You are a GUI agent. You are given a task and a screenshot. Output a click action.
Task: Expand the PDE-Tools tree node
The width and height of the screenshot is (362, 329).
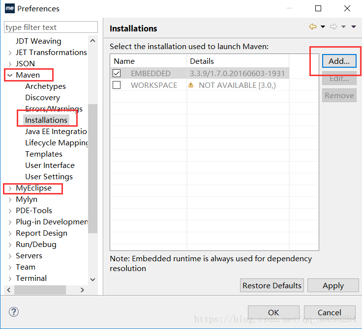[10, 211]
